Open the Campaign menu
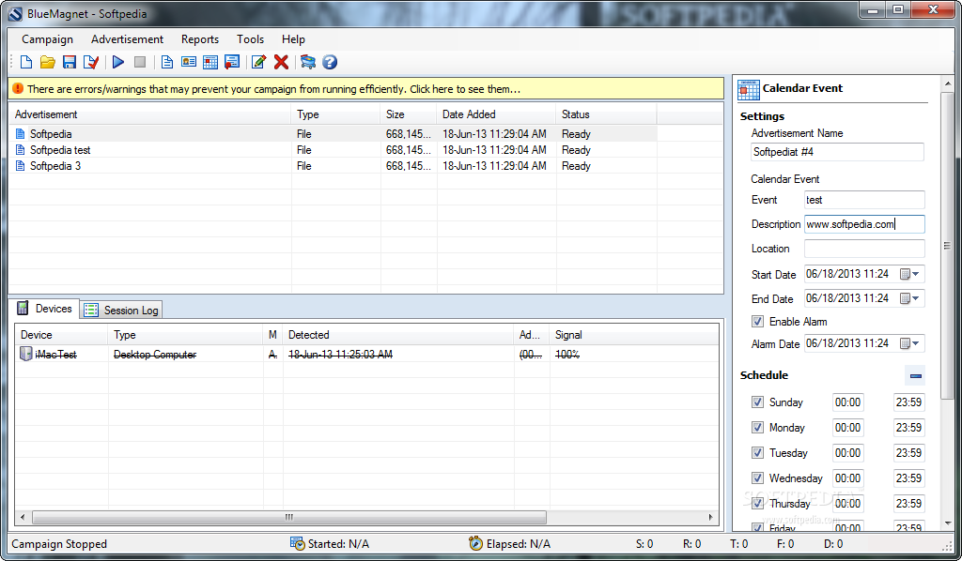 [x=47, y=39]
